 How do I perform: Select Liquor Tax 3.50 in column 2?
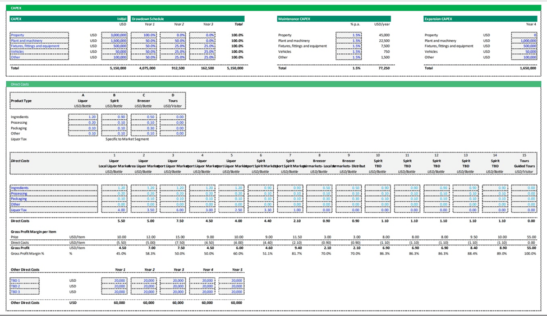(x=144, y=210)
